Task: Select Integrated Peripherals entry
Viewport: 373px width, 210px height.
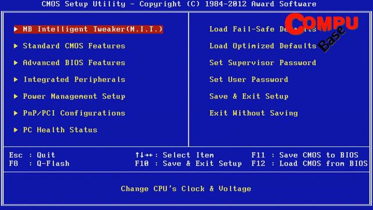Action: tap(75, 79)
